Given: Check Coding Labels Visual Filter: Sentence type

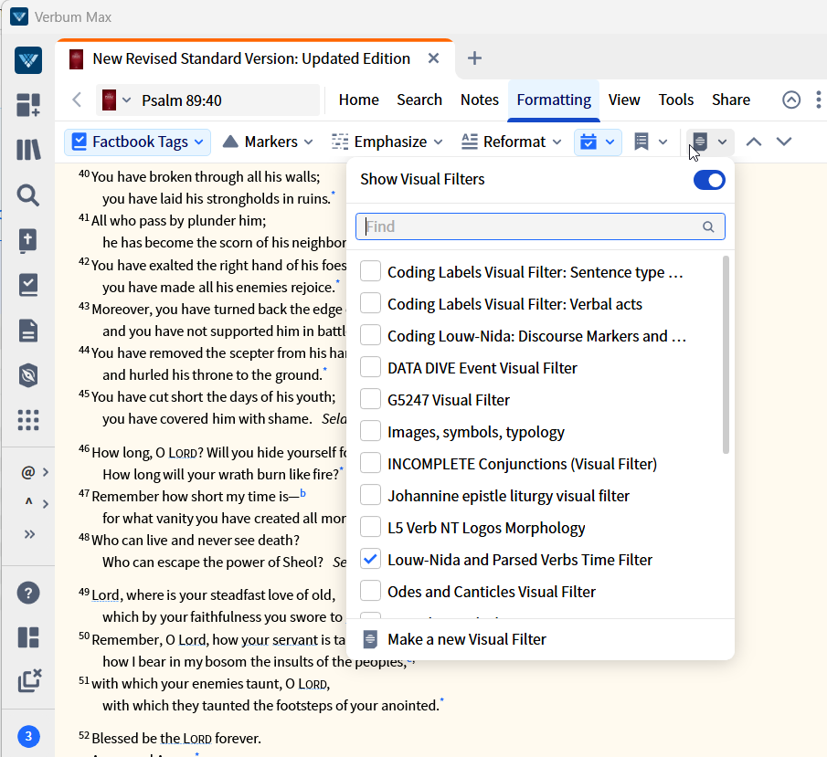Looking at the screenshot, I should [370, 271].
